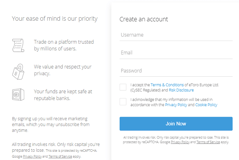Image resolution: width=239 pixels, height=160 pixels.
Task: Click the 'Create an account' heading
Action: [x=144, y=19]
